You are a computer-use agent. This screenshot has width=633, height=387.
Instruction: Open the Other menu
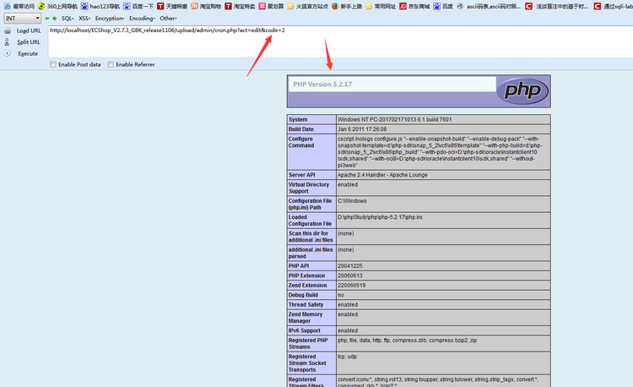(x=169, y=18)
